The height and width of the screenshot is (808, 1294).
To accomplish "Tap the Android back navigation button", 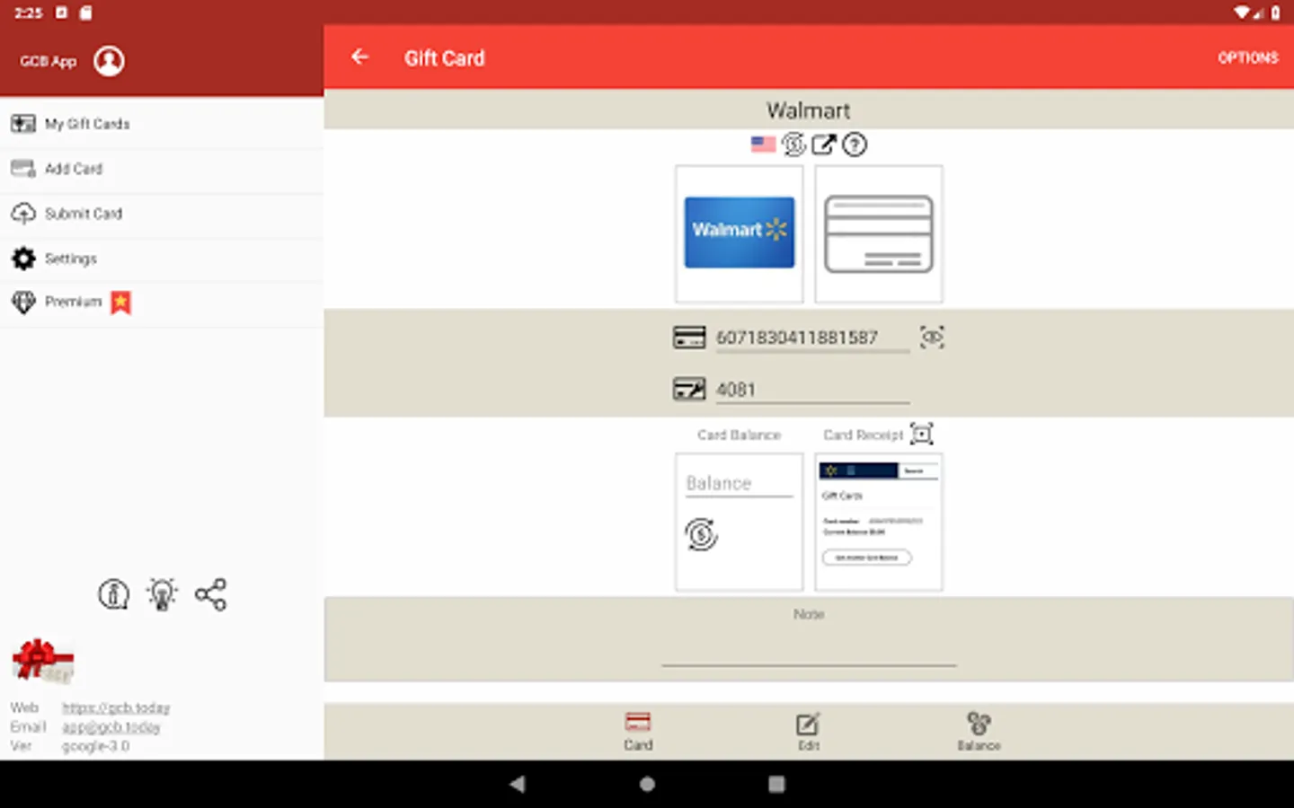I will 517,784.
